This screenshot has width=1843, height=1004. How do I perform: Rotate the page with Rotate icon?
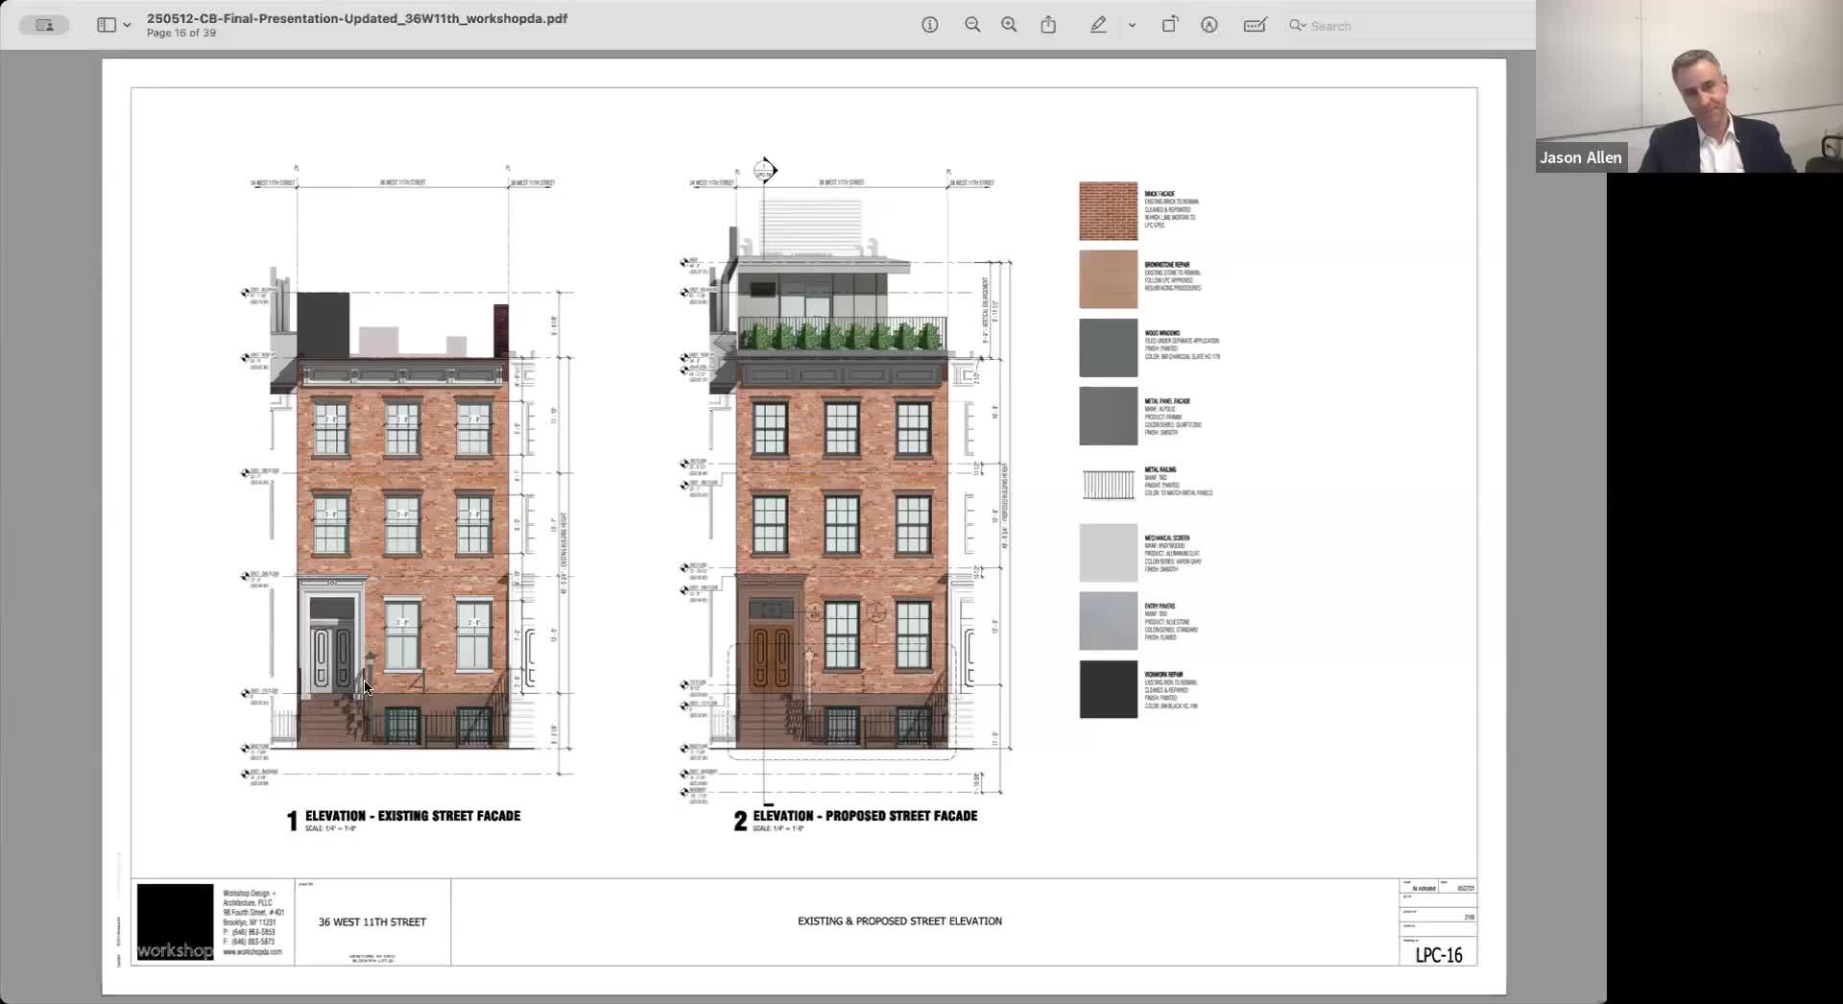coord(1169,26)
